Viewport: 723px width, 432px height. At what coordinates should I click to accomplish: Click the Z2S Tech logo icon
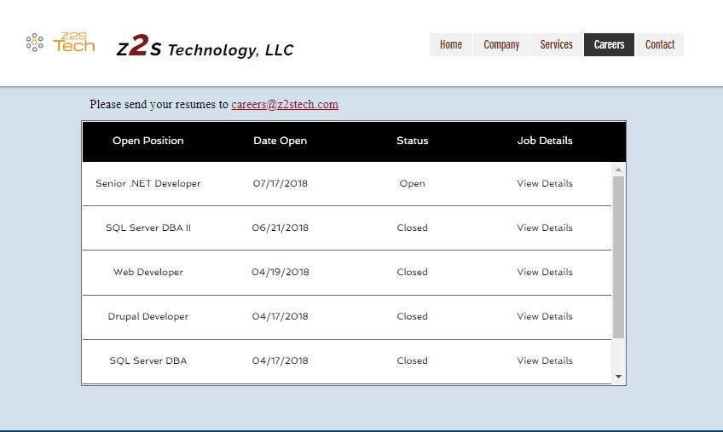61,43
